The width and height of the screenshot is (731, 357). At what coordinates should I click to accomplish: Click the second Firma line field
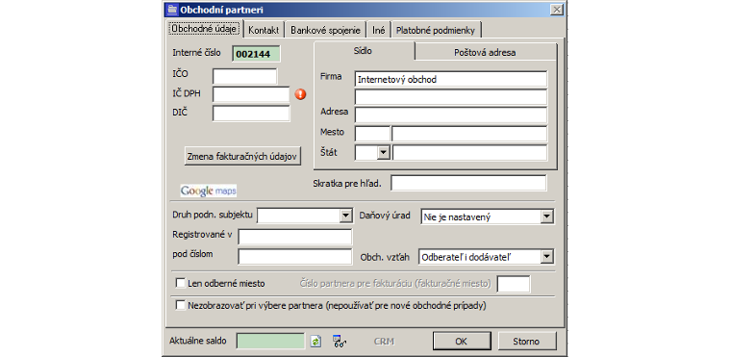point(451,96)
